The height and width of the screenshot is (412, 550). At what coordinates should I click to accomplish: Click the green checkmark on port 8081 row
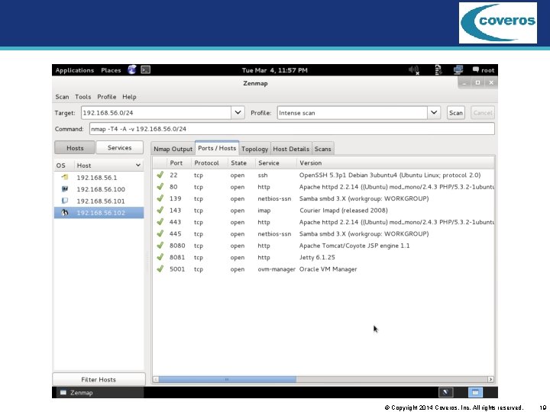pos(160,257)
